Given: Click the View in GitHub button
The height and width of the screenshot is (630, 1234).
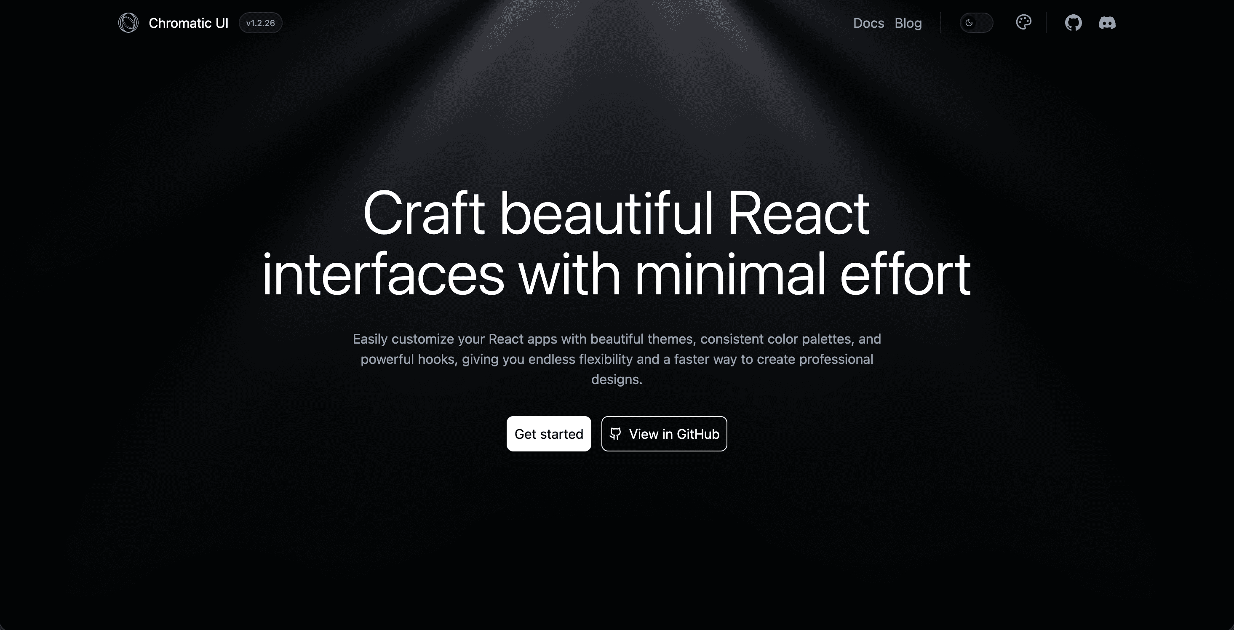Looking at the screenshot, I should coord(665,434).
